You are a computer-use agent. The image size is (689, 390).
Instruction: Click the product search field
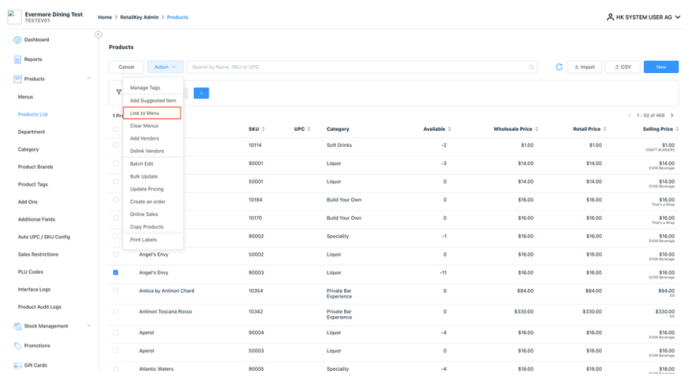point(361,67)
